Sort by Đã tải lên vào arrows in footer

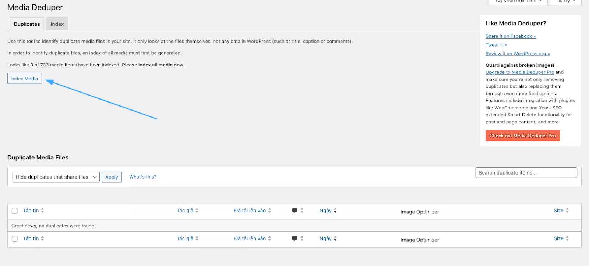pos(269,238)
